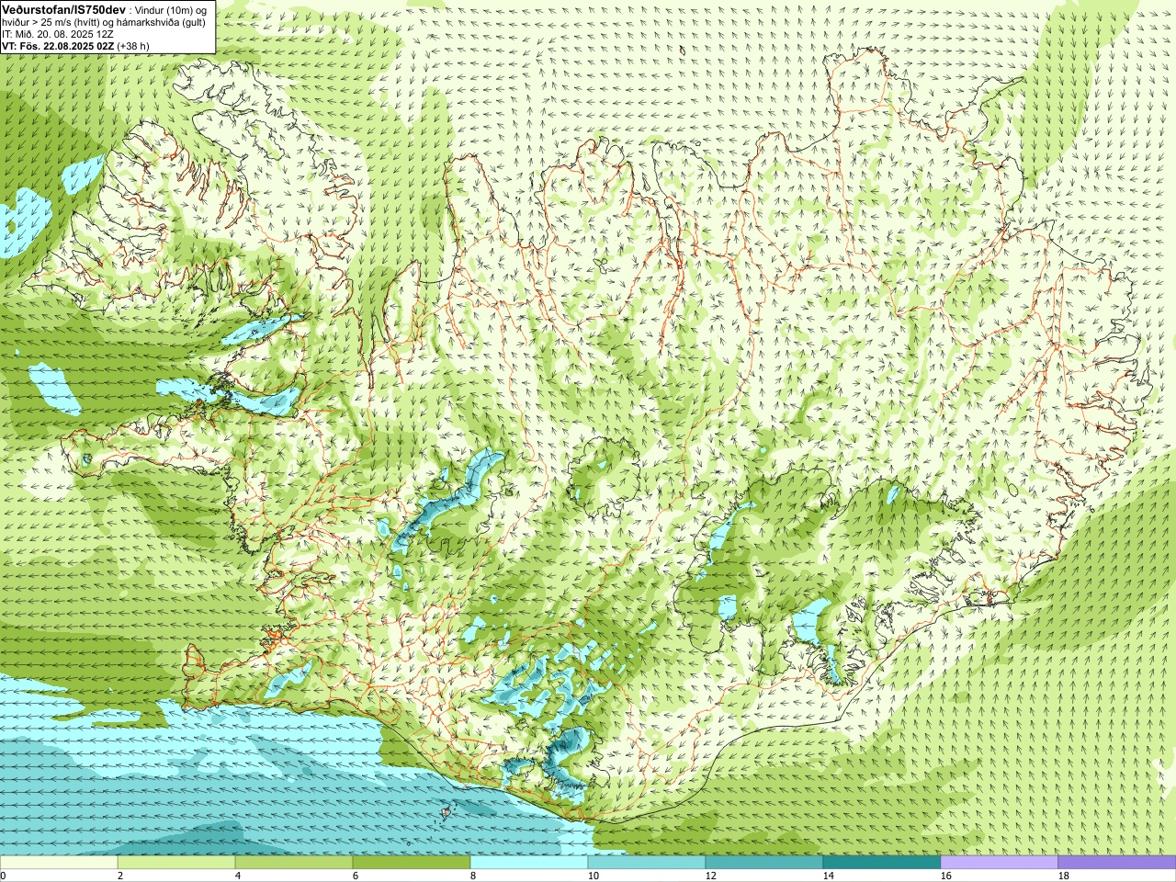Screen dimensions: 1176x882
Task: Click the pale yellow 0–2 m/s legend swatch
Action: [59, 863]
